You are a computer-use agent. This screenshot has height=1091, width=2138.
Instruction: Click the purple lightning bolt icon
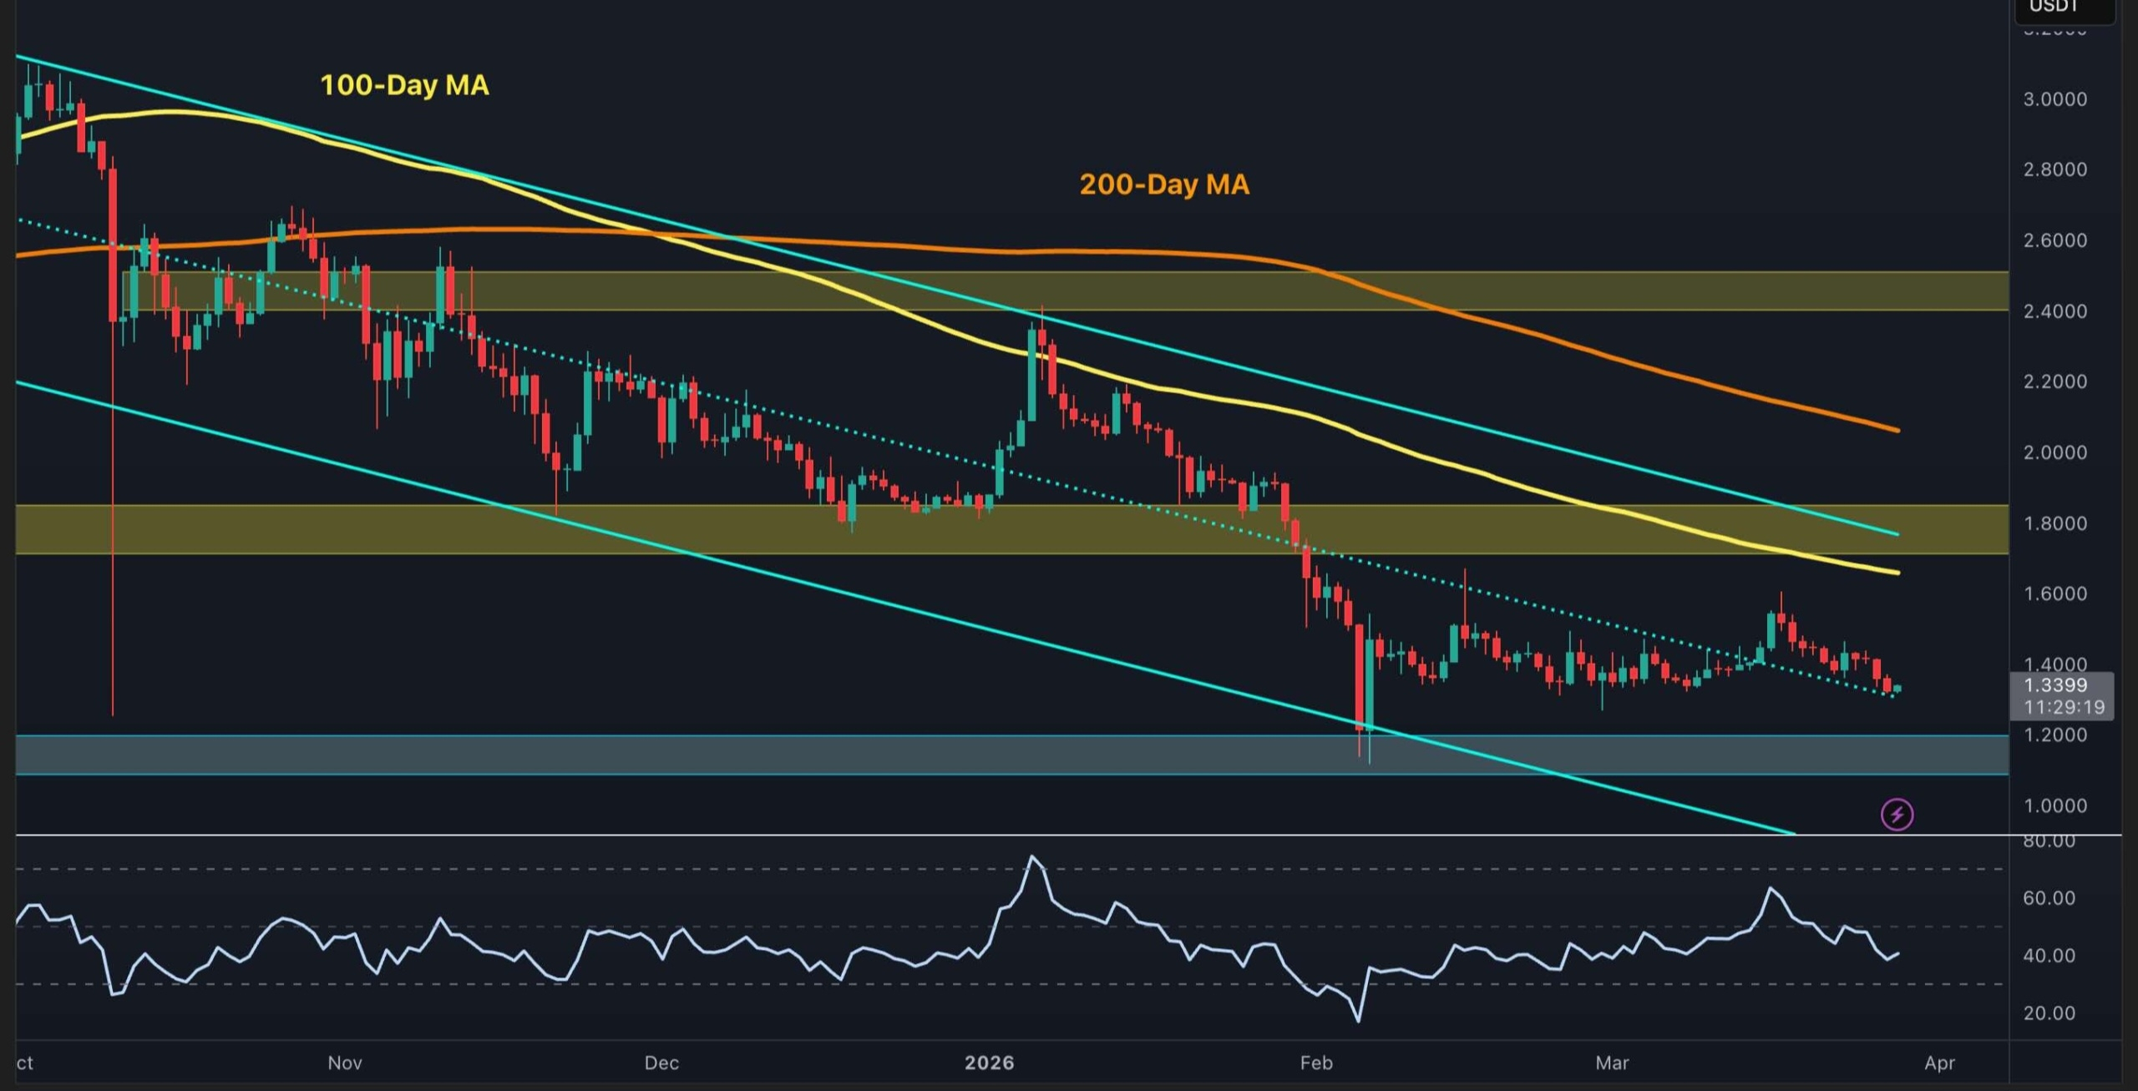[1897, 814]
